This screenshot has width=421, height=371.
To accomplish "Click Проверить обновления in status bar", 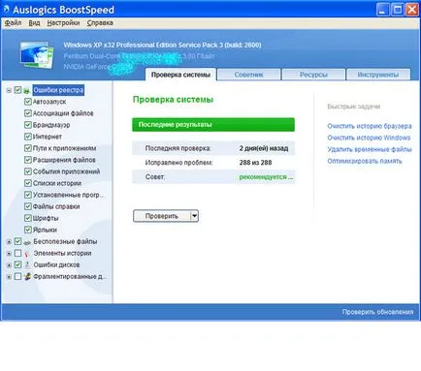I will coord(377,312).
